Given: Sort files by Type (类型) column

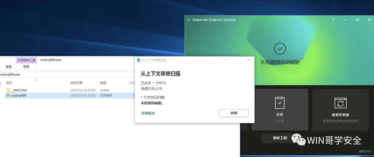Looking at the screenshot, I should [103, 83].
